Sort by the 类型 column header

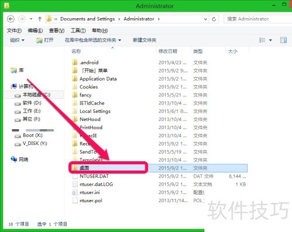198,51
